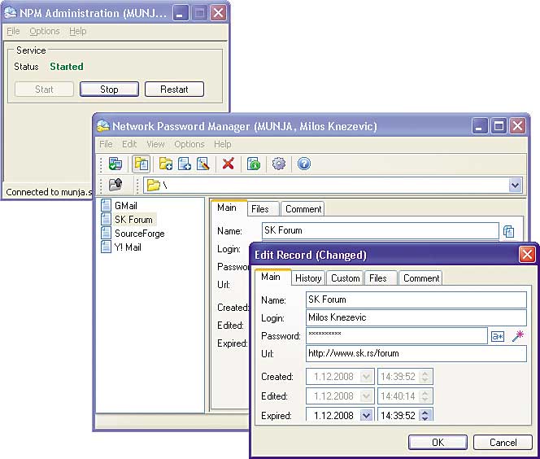
Task: Click the green 'Started' status text
Action: click(x=67, y=67)
